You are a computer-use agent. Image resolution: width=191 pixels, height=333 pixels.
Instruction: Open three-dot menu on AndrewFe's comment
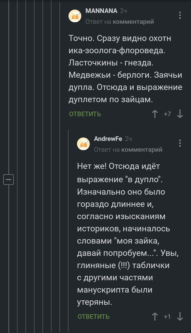tap(180, 143)
